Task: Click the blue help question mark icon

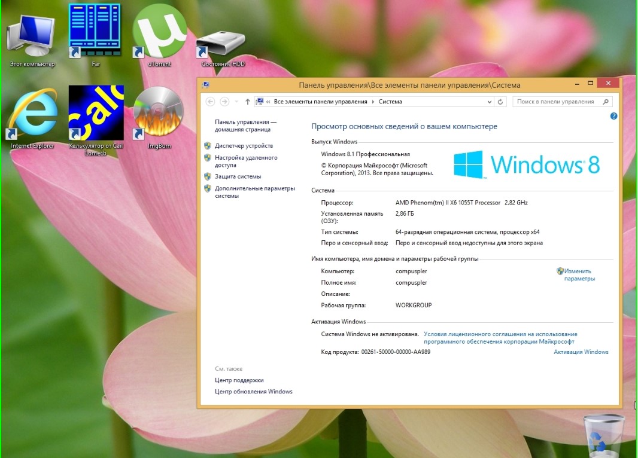Action: click(613, 116)
